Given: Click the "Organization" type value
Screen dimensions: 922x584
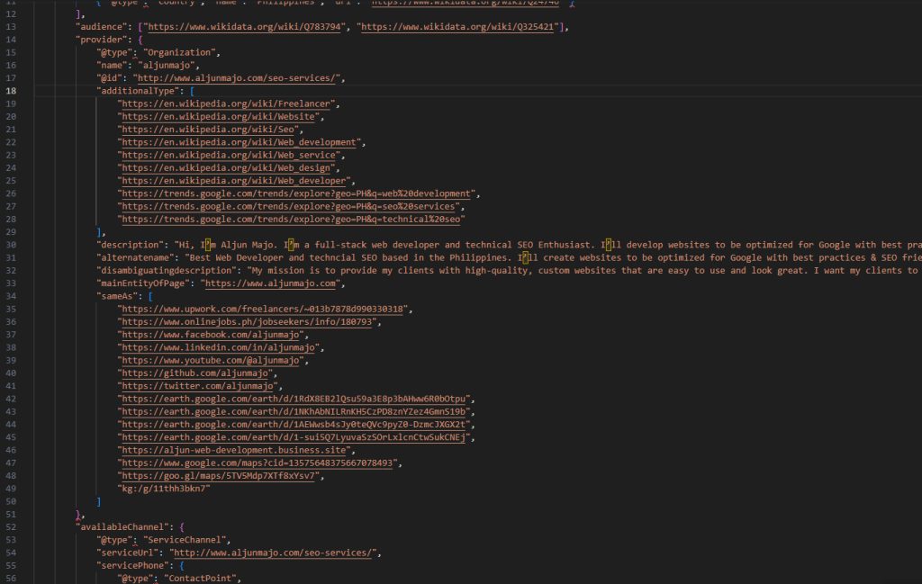Looking at the screenshot, I should [179, 53].
